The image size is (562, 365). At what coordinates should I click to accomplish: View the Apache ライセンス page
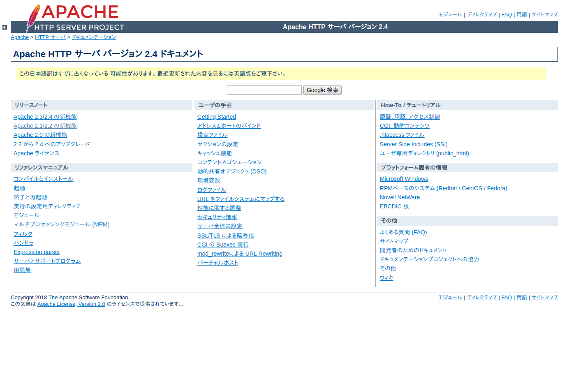(36, 153)
